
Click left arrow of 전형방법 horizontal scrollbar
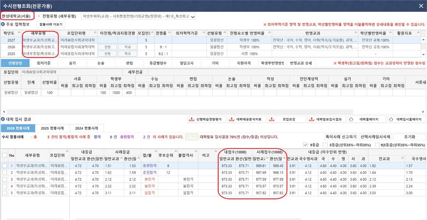4,112
